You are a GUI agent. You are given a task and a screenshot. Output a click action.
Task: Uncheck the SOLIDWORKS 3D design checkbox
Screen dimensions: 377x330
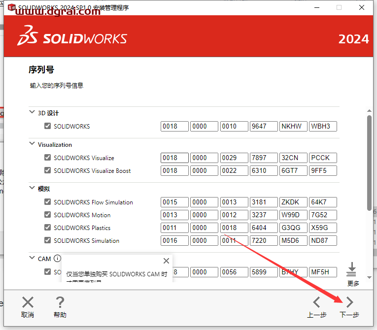click(x=47, y=126)
